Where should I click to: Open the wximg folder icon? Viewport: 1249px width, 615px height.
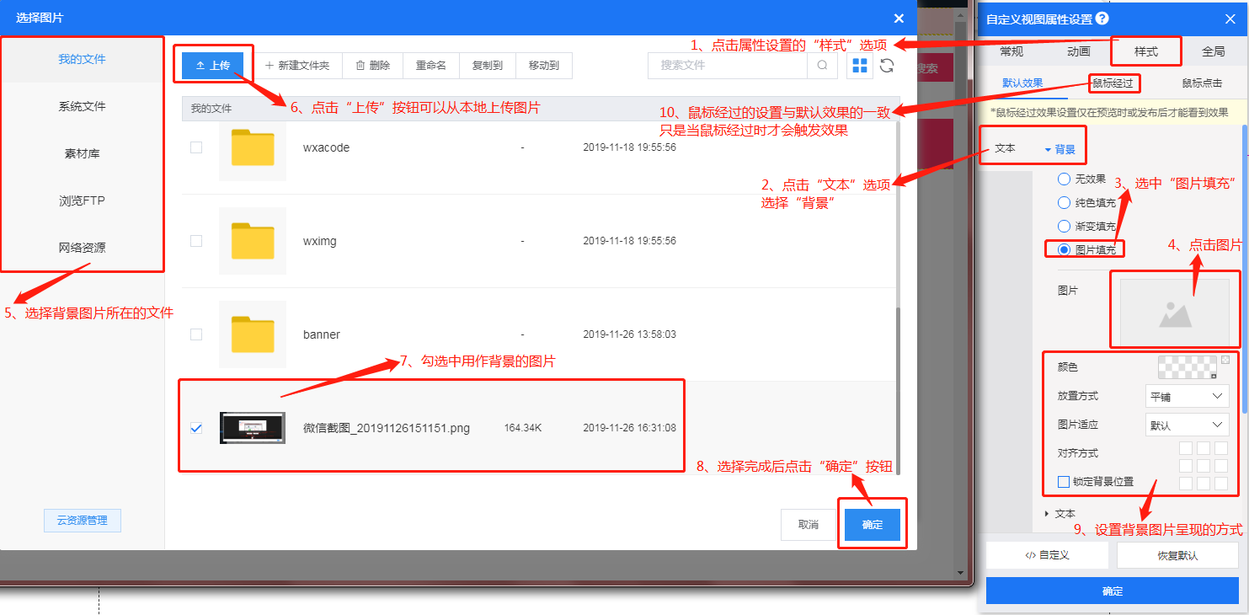coord(253,241)
